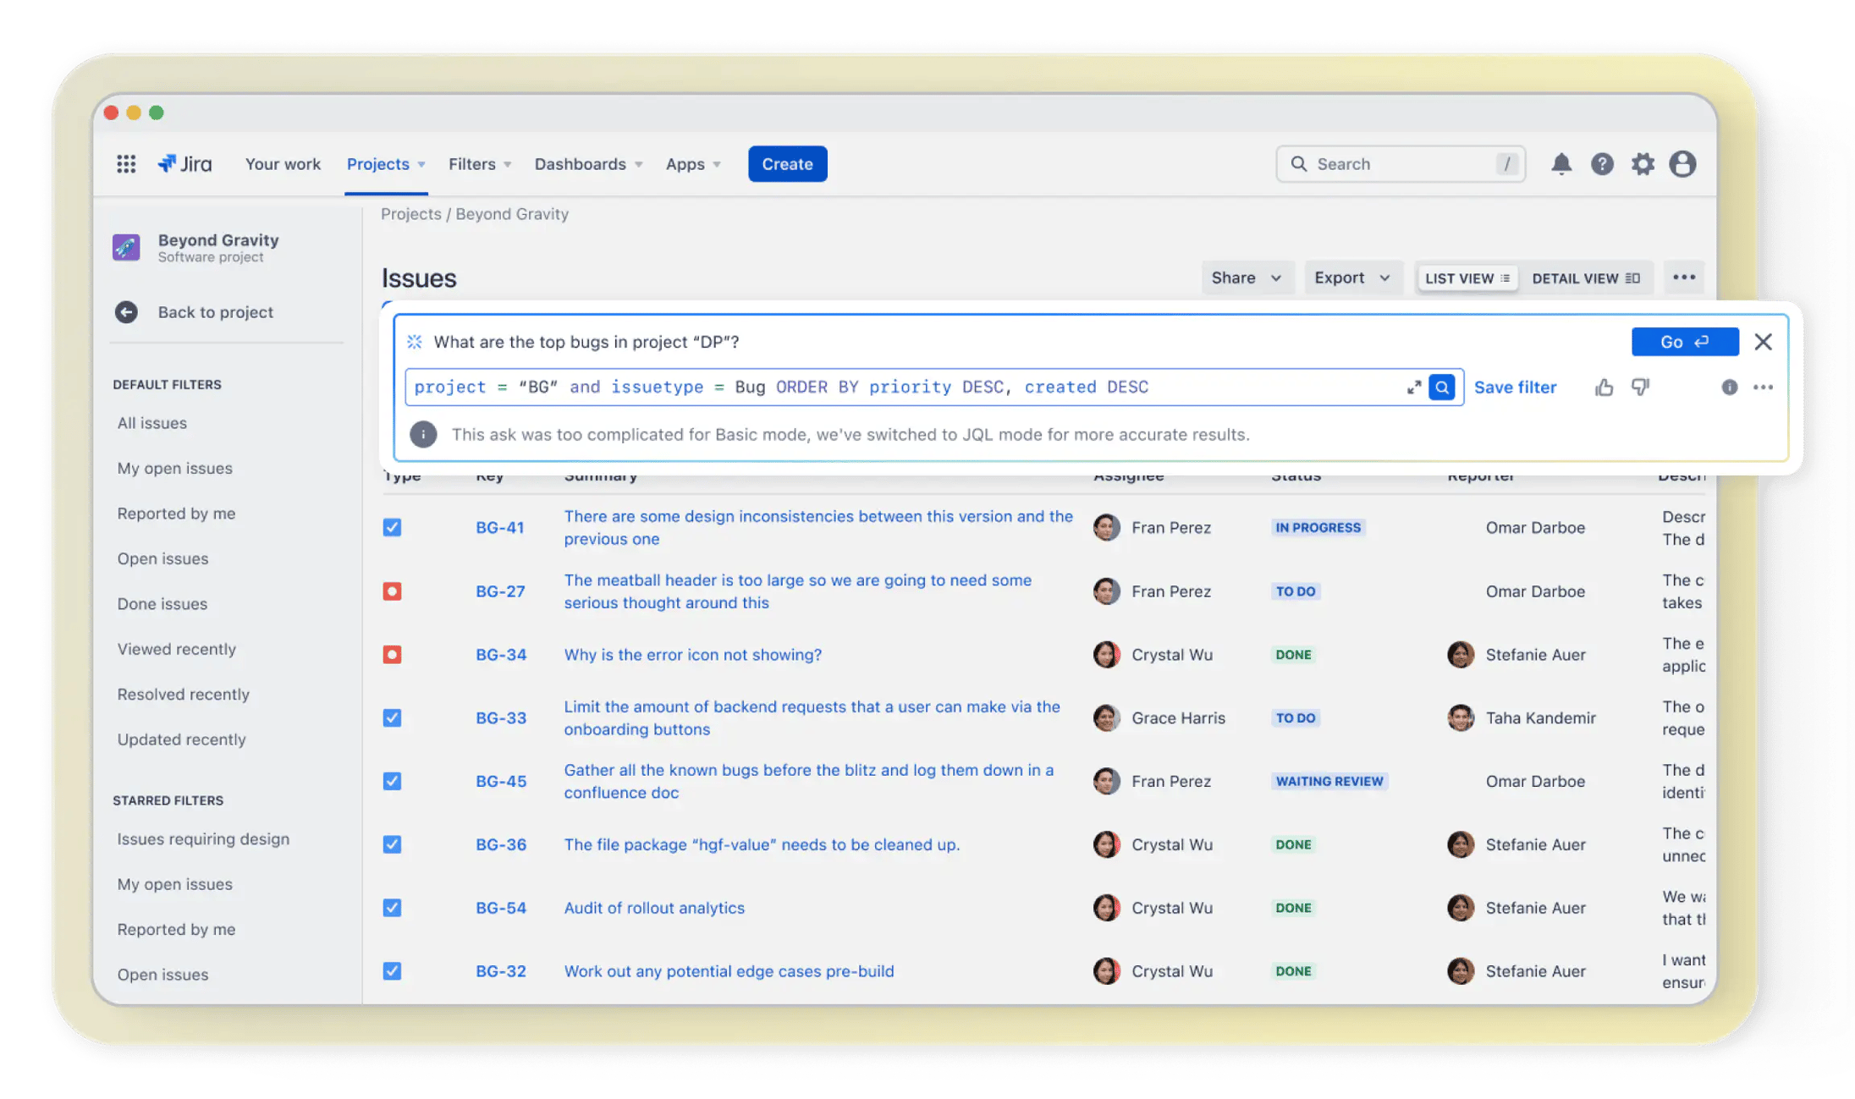
Task: Click the Beyond Gravity project rocket icon
Action: point(126,247)
